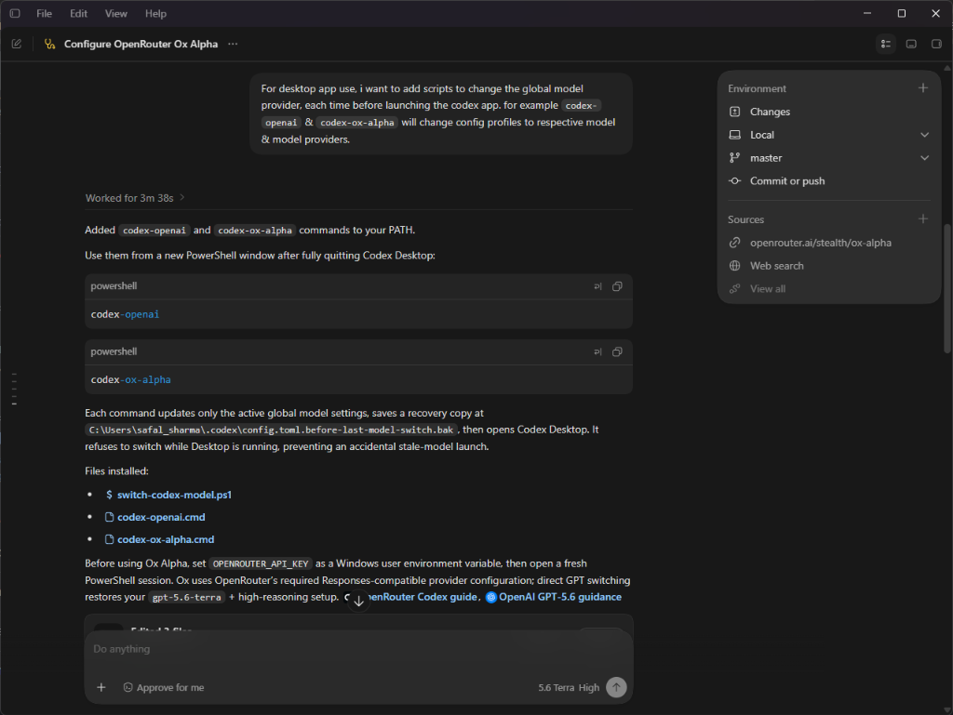
Task: Open the more options ellipsis beside the title
Action: pyautogui.click(x=233, y=44)
